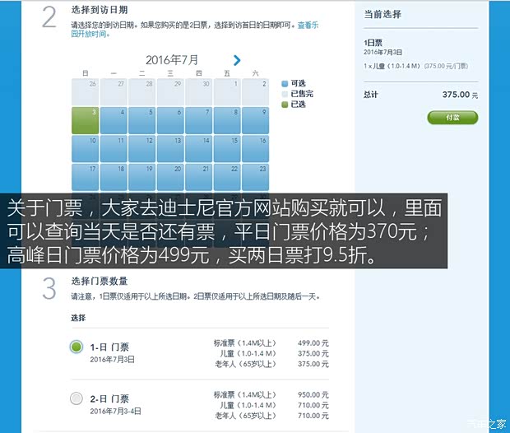
Task: Click the green 付款 button
Action: tap(452, 118)
